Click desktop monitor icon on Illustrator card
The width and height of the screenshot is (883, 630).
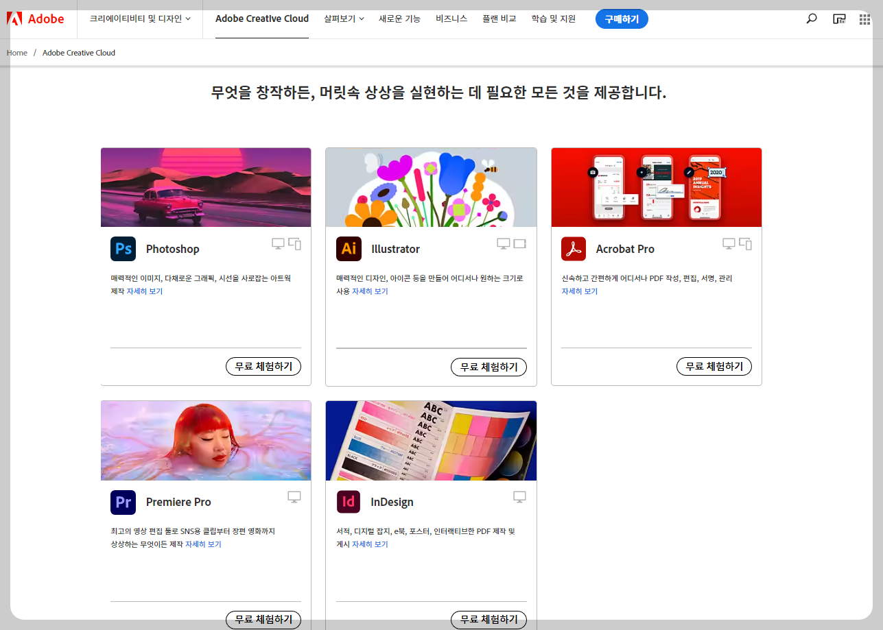point(504,243)
